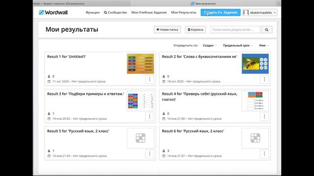314x176 pixels.
Task: Click the person icon in Result 4
Action: pyautogui.click(x=163, y=113)
